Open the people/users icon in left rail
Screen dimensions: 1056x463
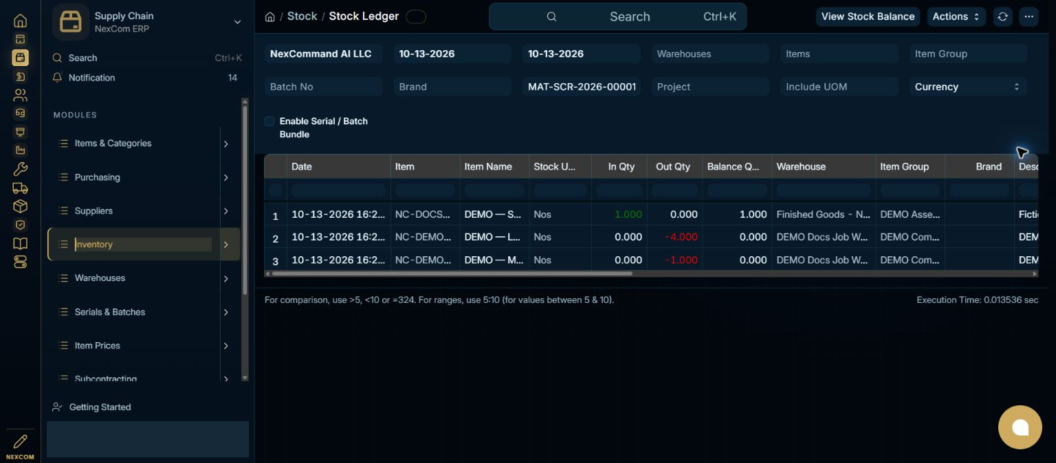pos(20,95)
